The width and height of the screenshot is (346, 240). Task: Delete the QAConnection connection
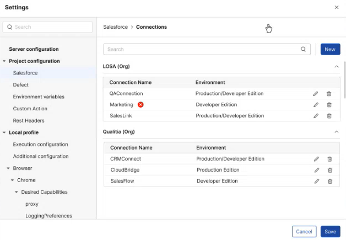pyautogui.click(x=329, y=94)
